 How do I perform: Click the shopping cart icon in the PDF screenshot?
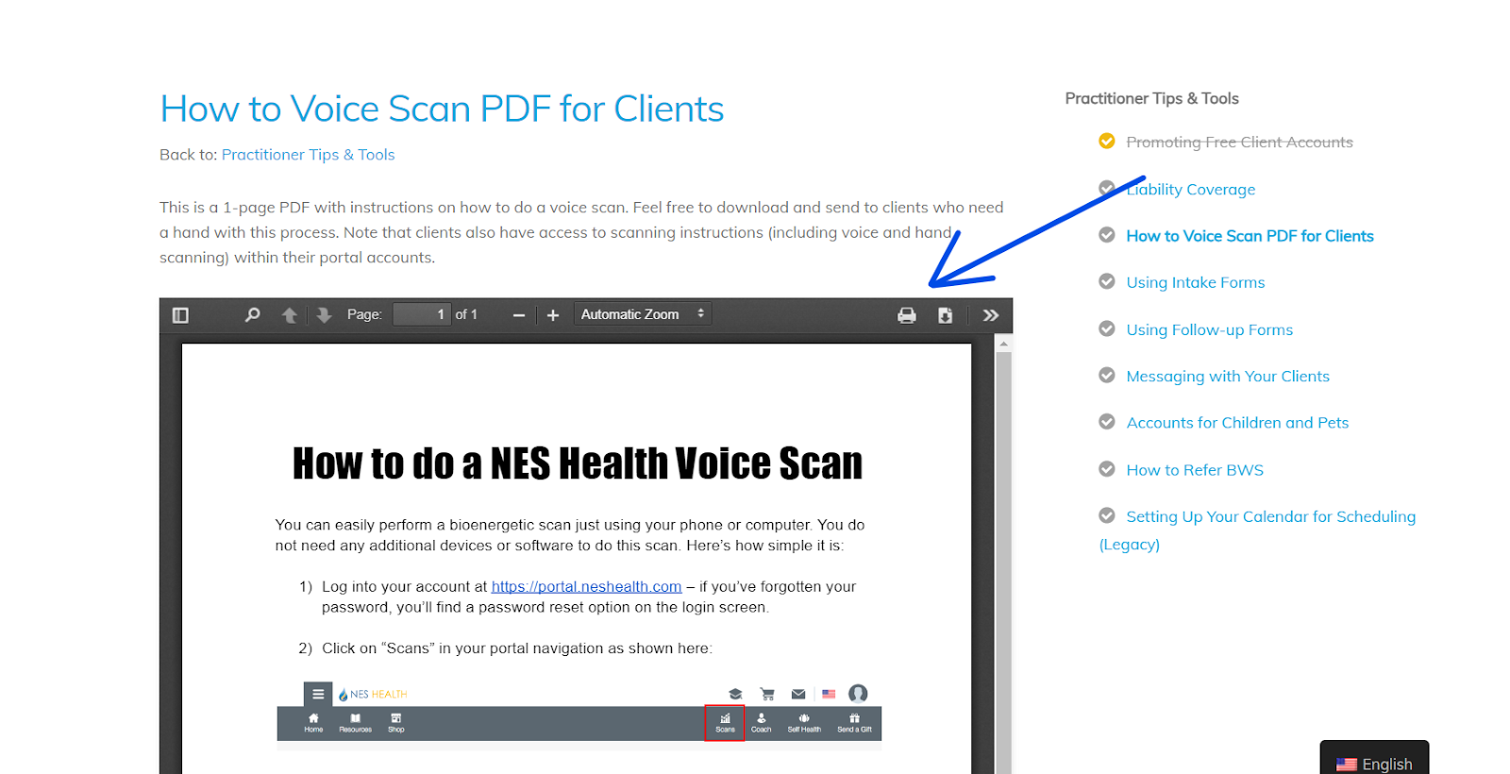click(x=767, y=694)
